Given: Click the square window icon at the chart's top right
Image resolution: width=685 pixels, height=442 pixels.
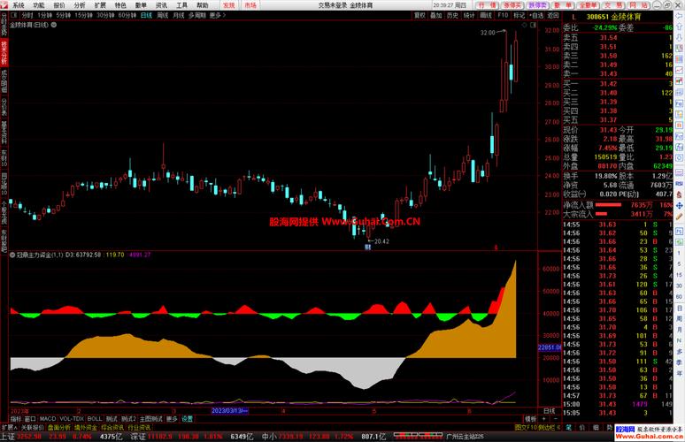Looking at the screenshot, I should [x=533, y=26].
